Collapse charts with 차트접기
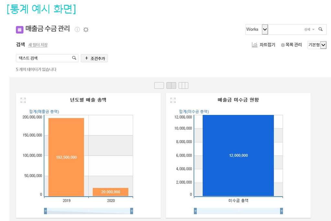The width and height of the screenshot is (331, 221). 263,45
